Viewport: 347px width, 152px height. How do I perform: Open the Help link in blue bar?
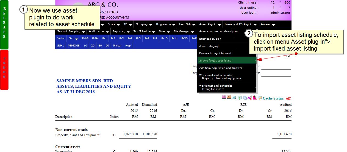(128, 46)
